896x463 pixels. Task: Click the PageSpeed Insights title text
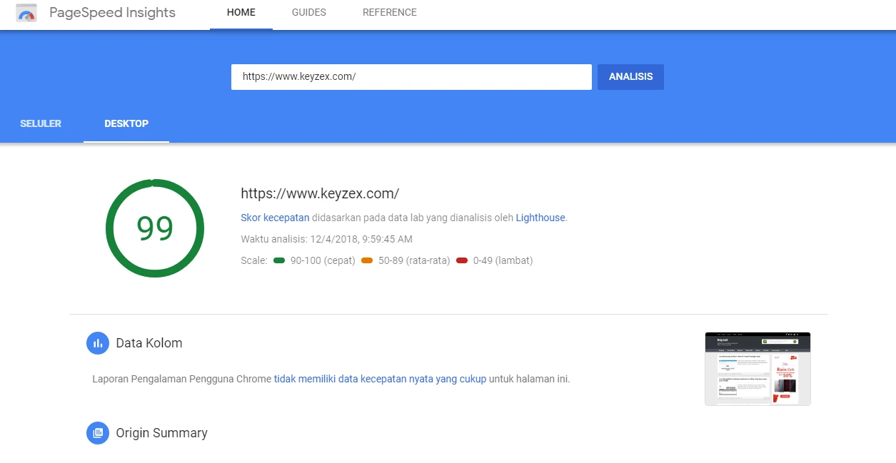coord(112,13)
